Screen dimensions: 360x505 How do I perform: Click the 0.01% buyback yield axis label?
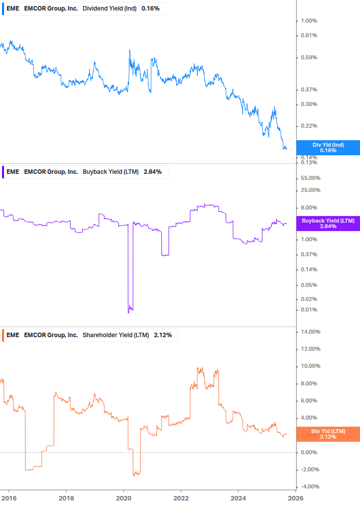coord(309,310)
